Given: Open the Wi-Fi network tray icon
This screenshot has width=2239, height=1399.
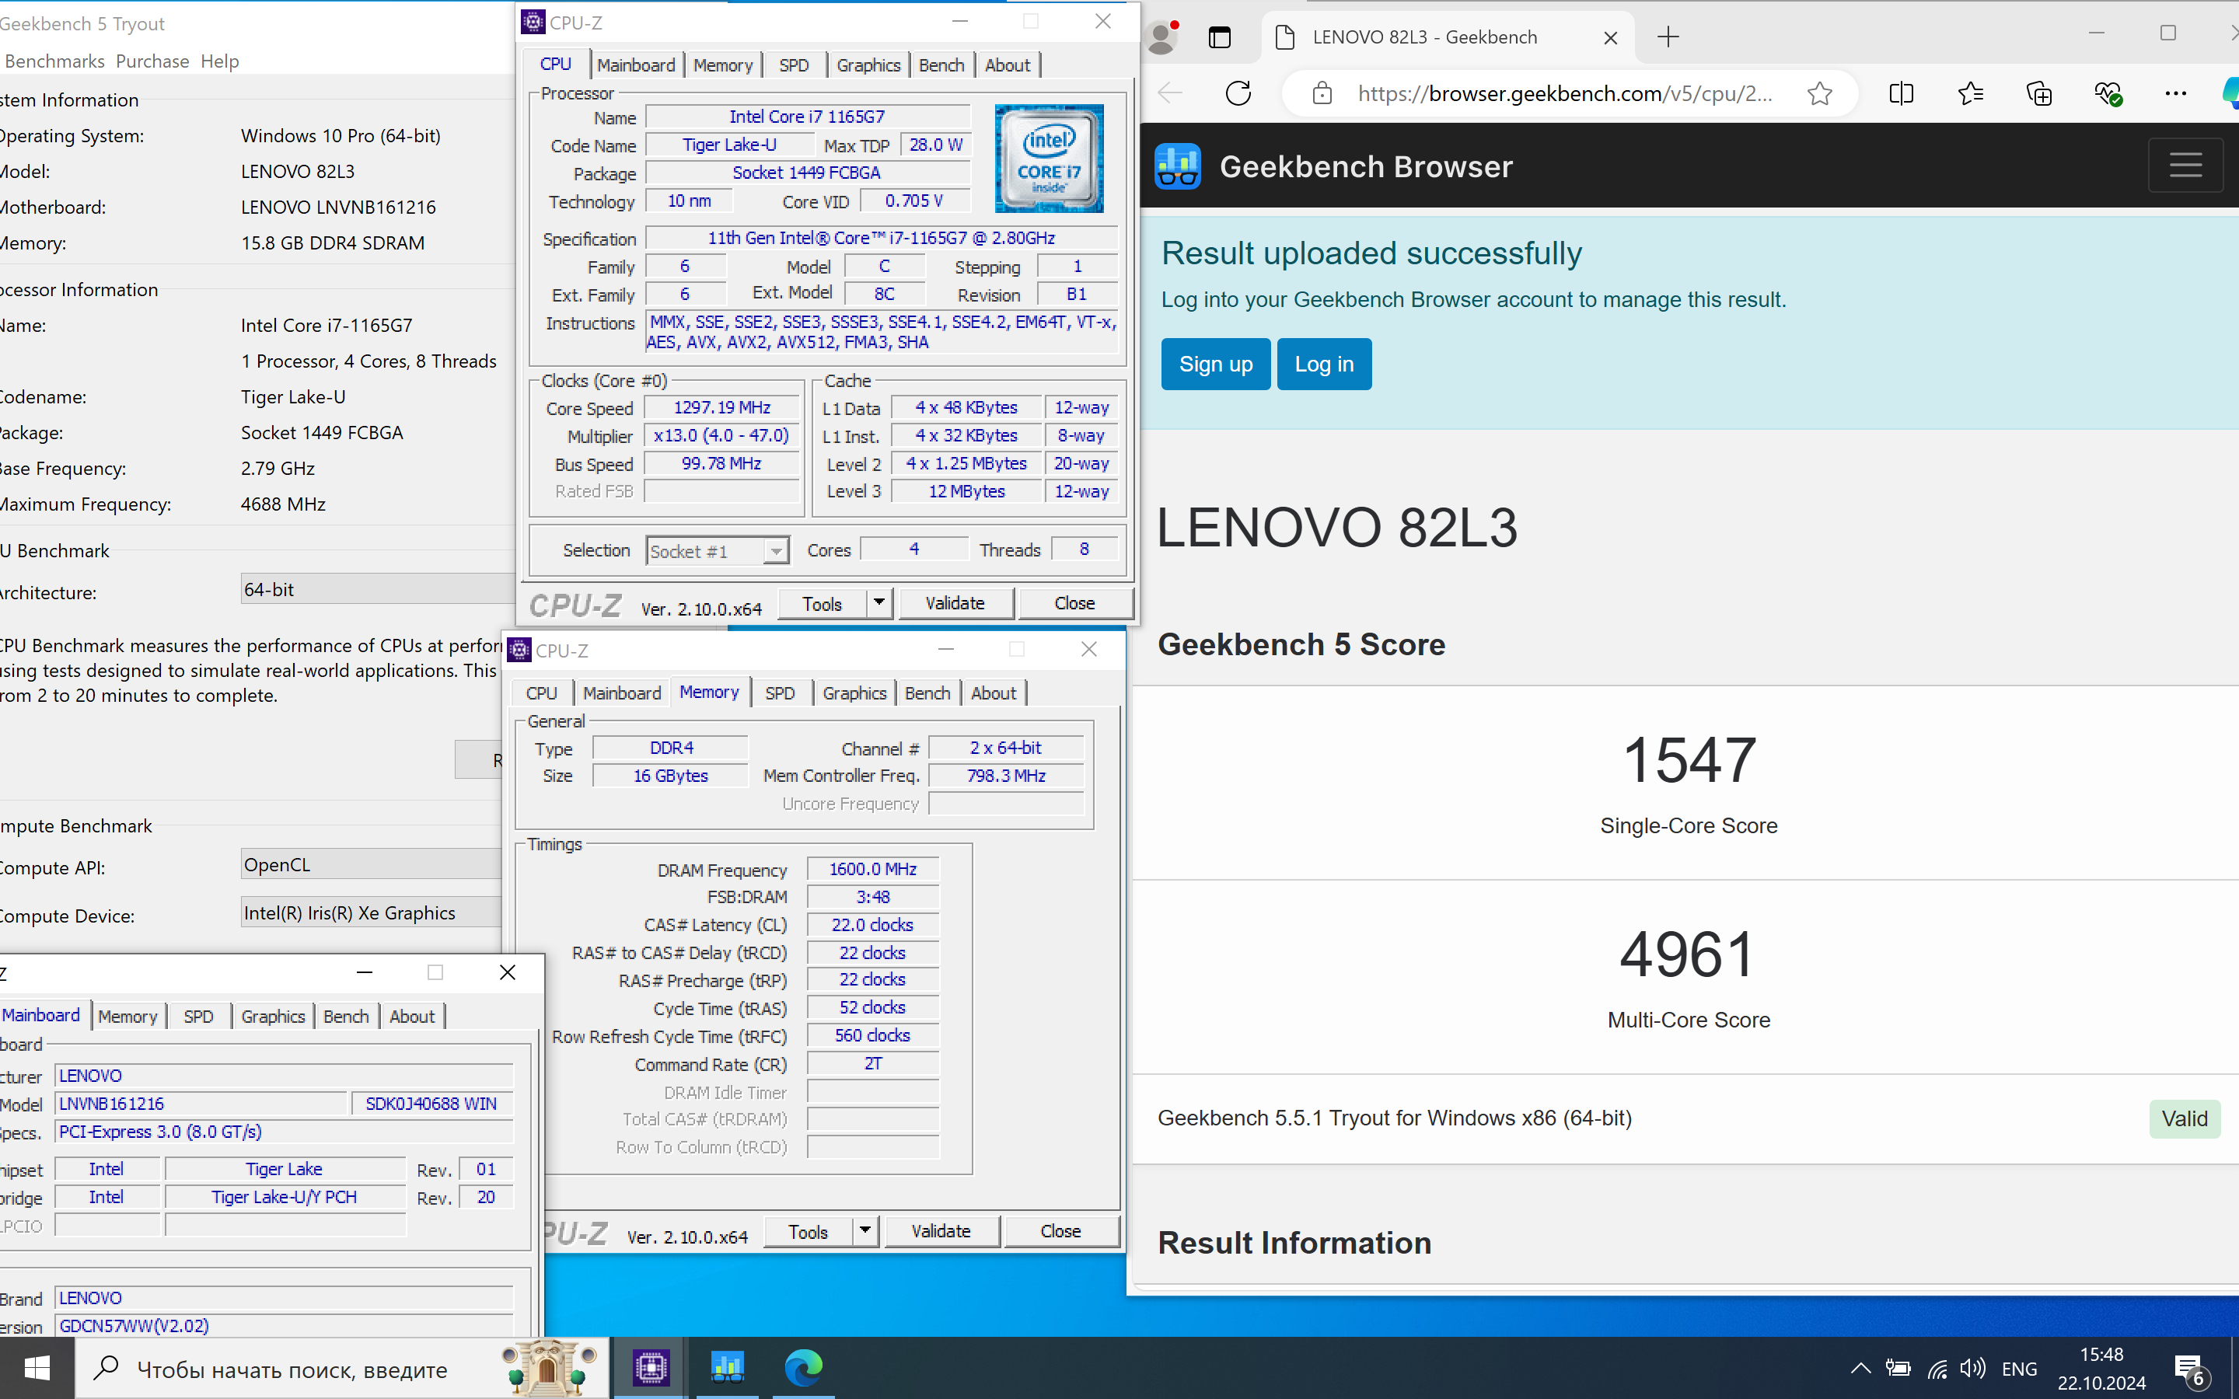Looking at the screenshot, I should point(1937,1369).
